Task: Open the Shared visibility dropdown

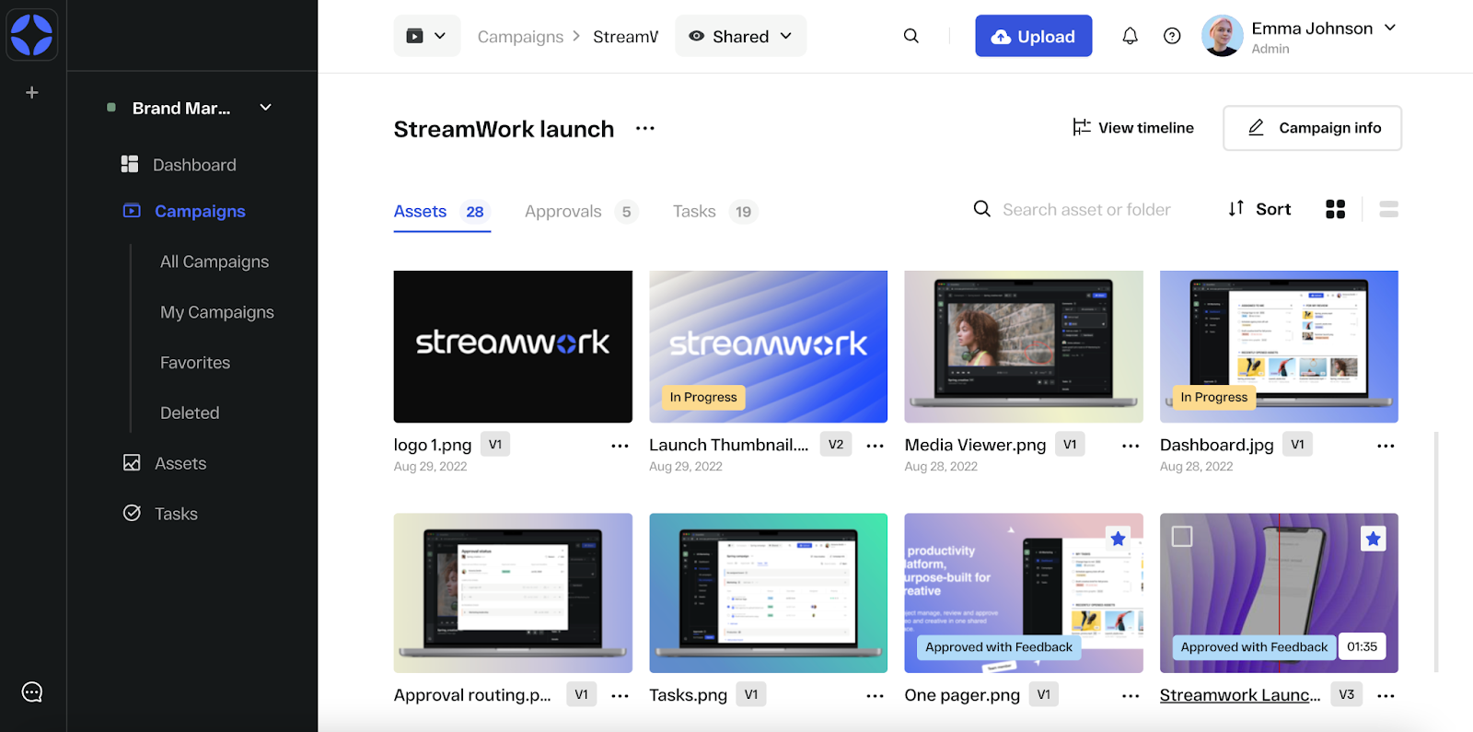Action: pos(740,36)
